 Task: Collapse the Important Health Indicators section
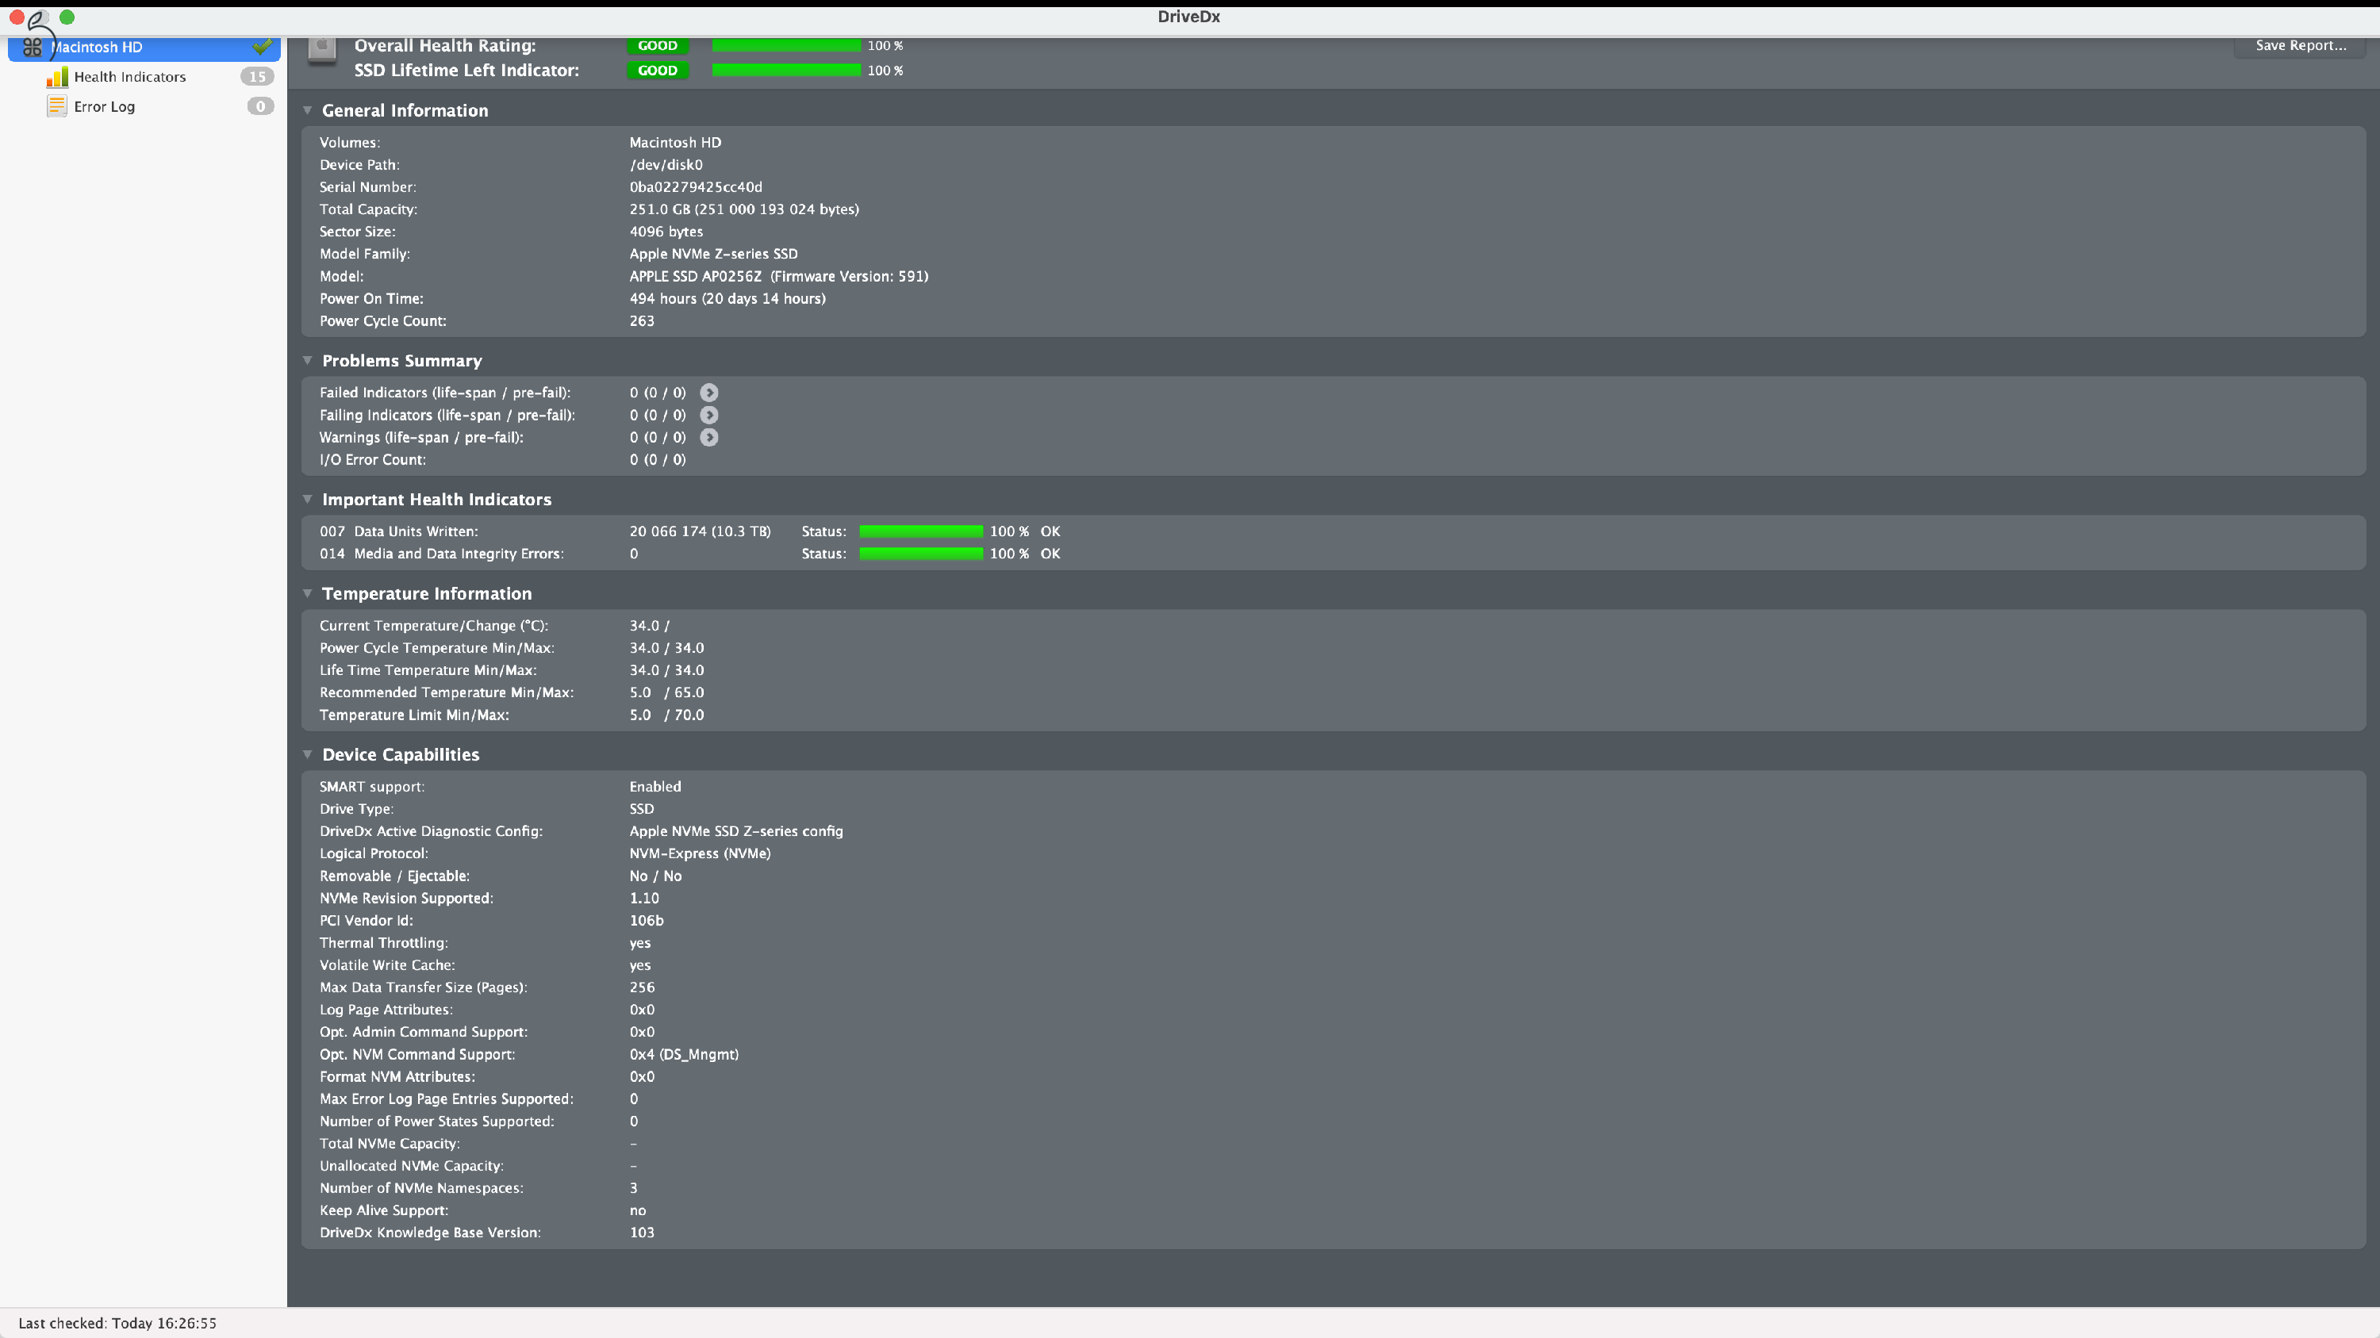tap(308, 499)
